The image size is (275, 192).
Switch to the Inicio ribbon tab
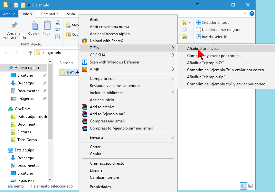click(x=27, y=14)
